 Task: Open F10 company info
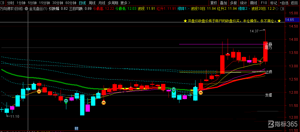point(264,3)
